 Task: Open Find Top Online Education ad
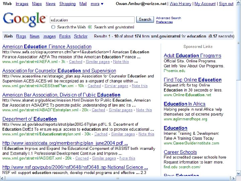point(192,80)
